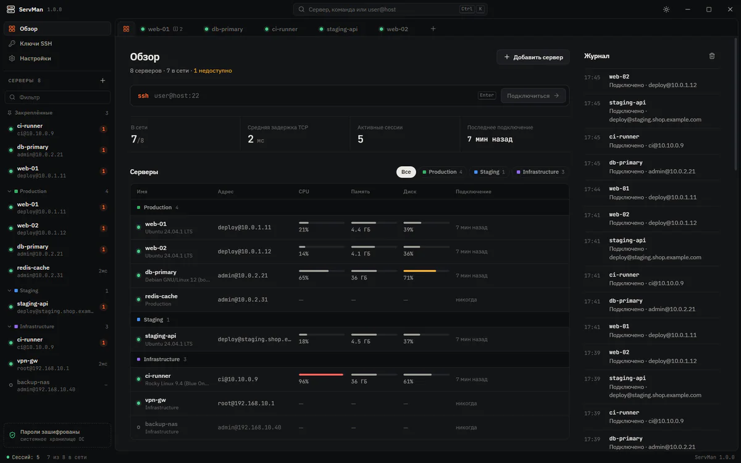
Task: Click the encrypted passwords shield icon
Action: pyautogui.click(x=12, y=435)
